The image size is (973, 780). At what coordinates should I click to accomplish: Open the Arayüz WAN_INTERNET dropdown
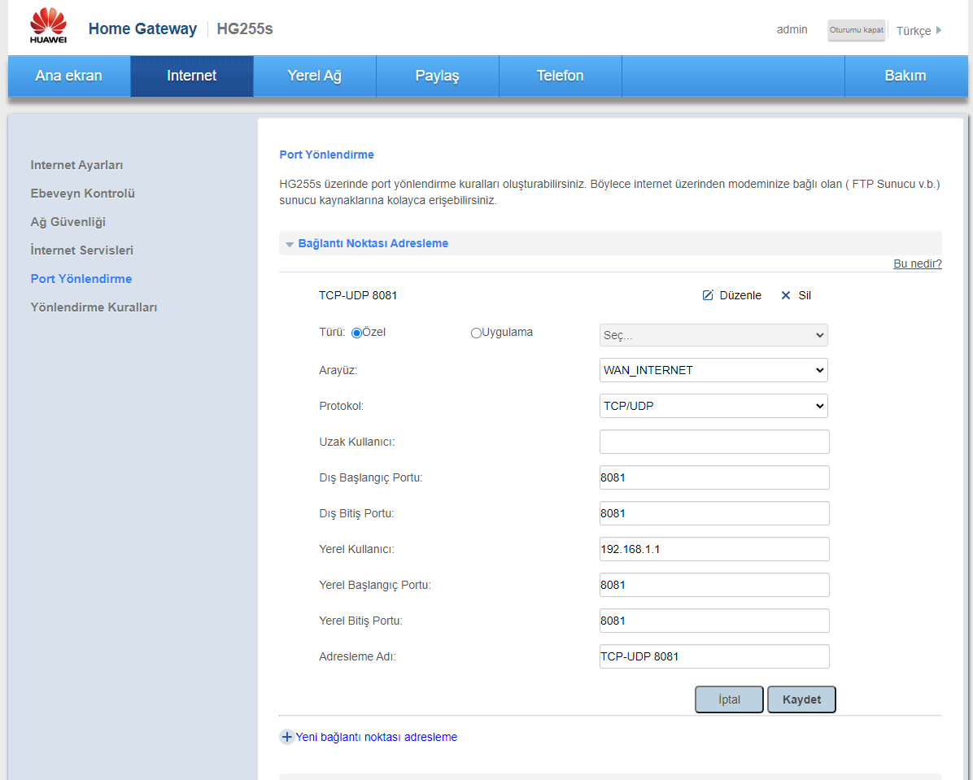[713, 370]
